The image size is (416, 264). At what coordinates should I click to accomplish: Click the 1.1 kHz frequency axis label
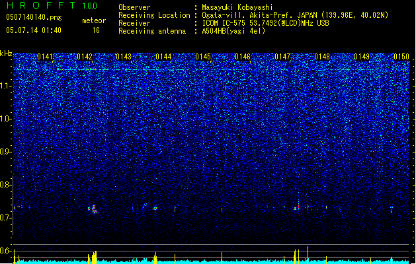point(6,86)
